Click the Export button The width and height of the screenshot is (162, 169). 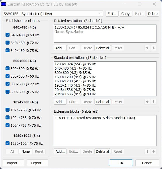click(x=38, y=163)
